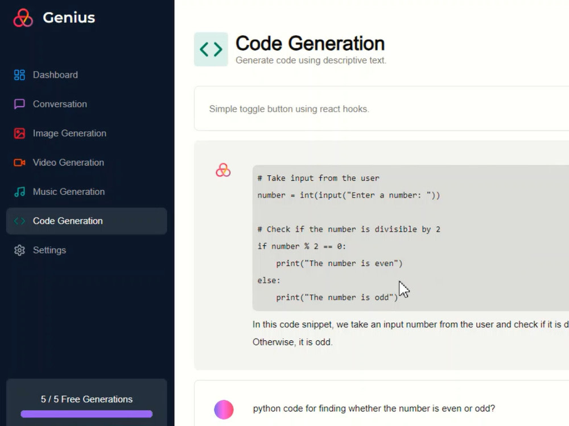The image size is (569, 426).
Task: Click the user gradient avatar circle
Action: (x=224, y=410)
